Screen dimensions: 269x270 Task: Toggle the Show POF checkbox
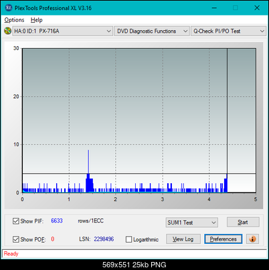pyautogui.click(x=15, y=239)
